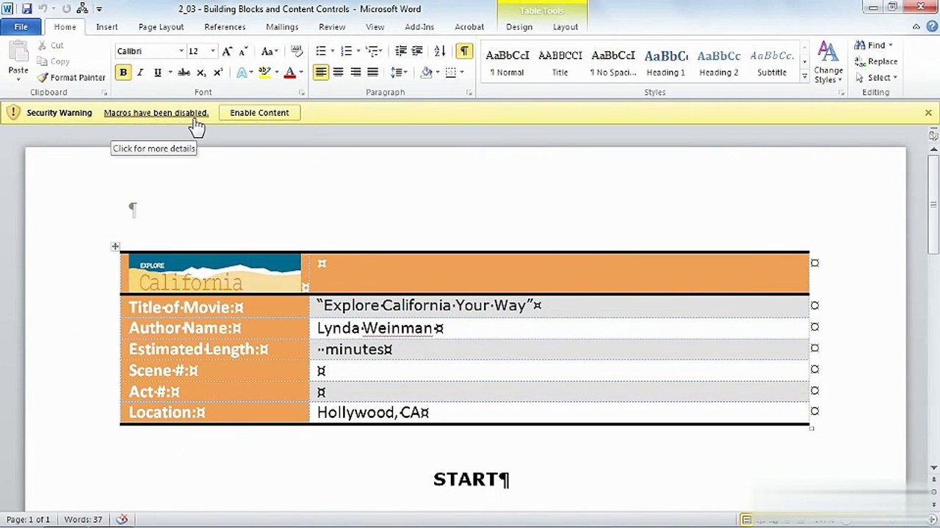Image resolution: width=940 pixels, height=528 pixels.
Task: Apply the Subtitle style
Action: [x=772, y=62]
